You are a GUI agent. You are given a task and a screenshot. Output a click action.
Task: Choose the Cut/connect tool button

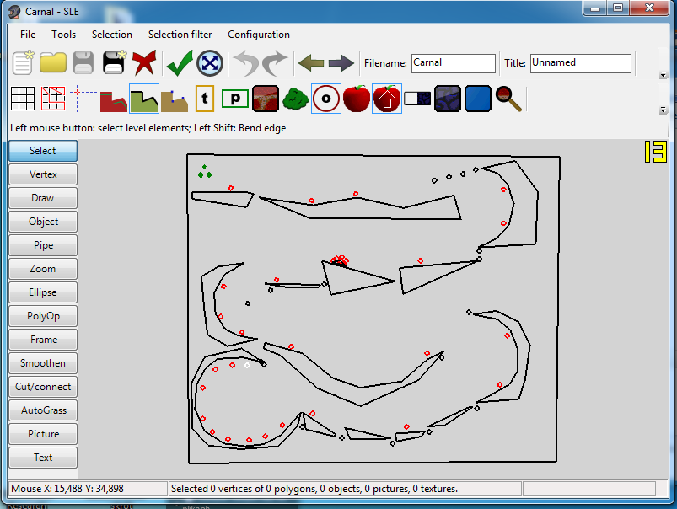point(43,387)
